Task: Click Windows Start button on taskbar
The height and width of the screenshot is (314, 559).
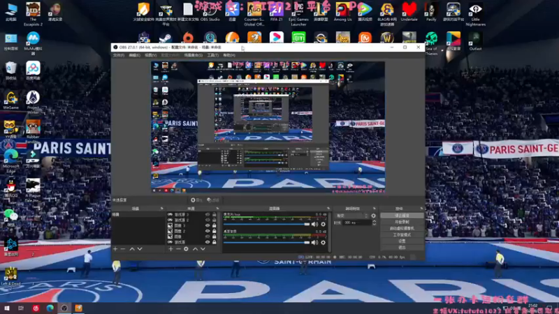Action: (7, 308)
